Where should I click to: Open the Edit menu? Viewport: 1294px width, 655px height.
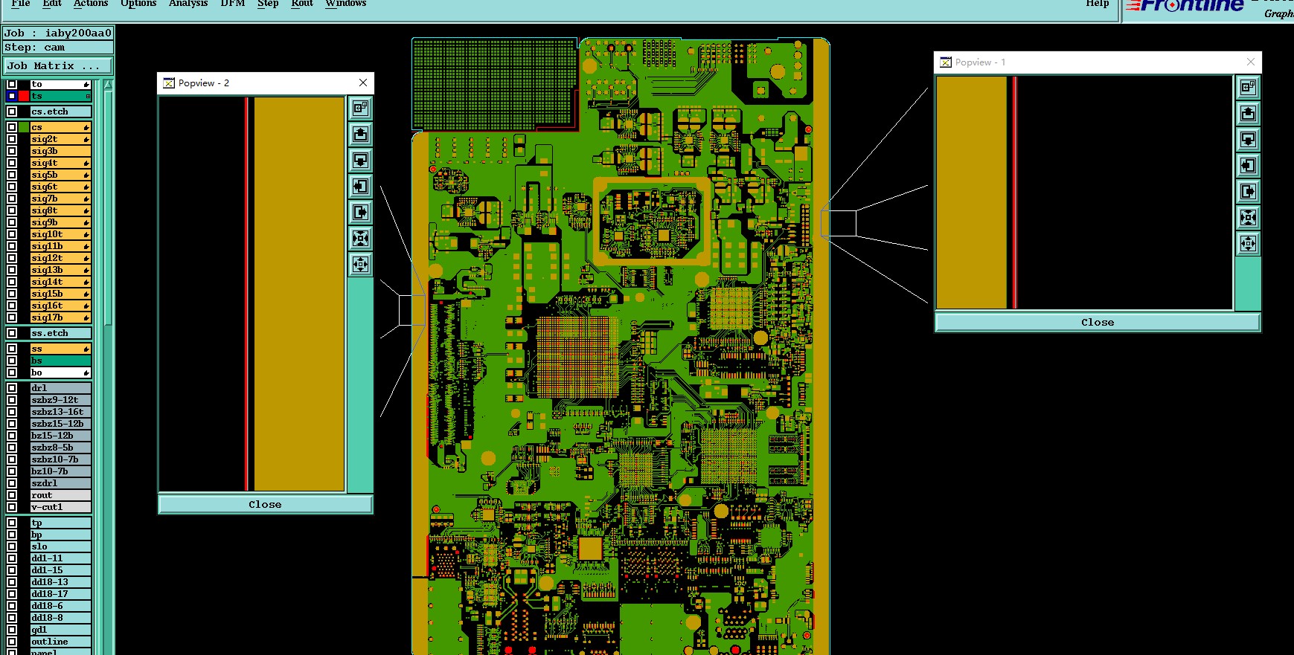click(52, 4)
